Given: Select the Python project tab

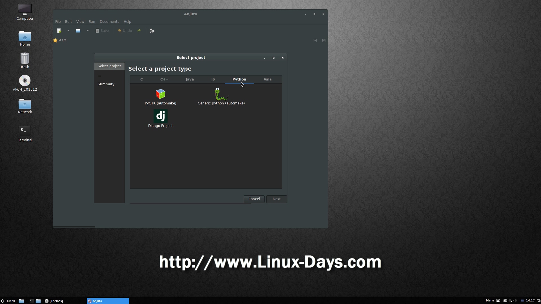Looking at the screenshot, I should click(x=239, y=79).
